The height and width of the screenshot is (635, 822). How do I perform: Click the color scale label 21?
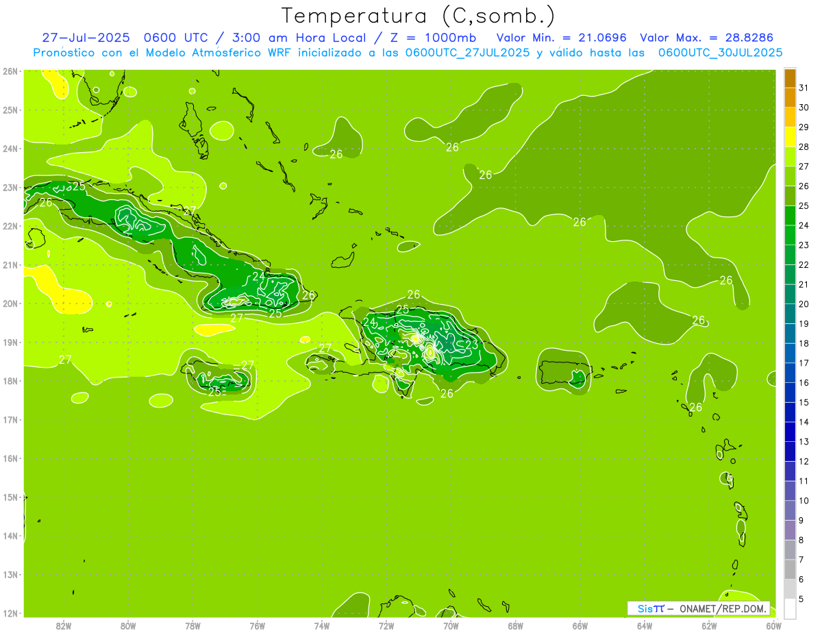[x=804, y=284]
